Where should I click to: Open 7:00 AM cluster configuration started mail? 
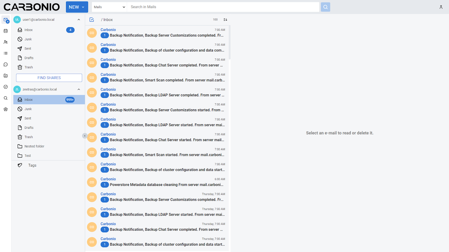(x=157, y=167)
